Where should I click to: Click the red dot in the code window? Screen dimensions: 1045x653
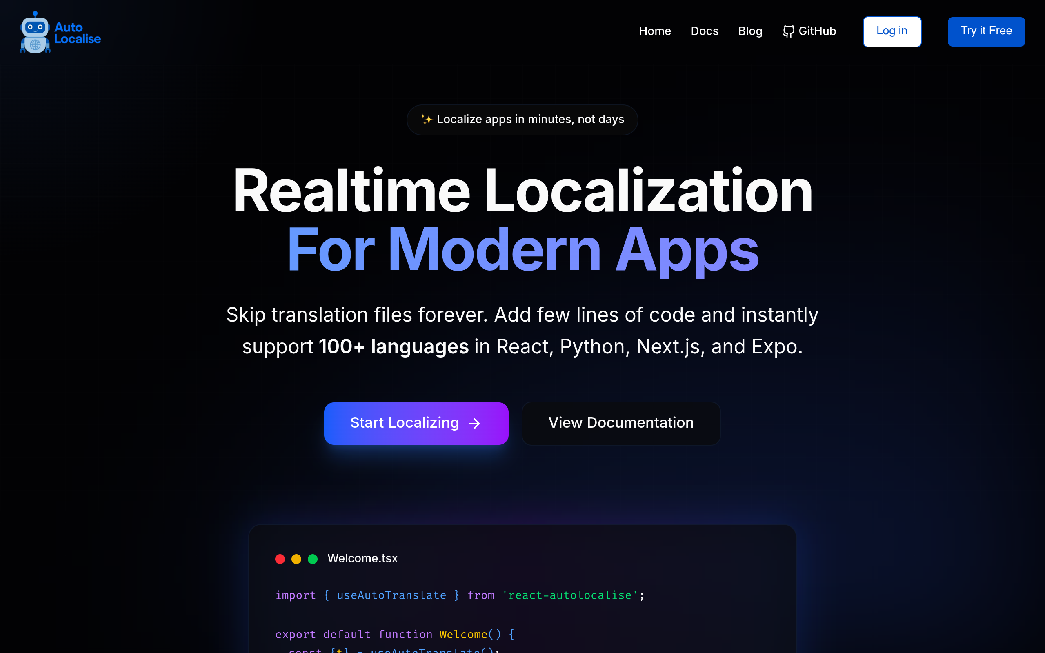280,559
